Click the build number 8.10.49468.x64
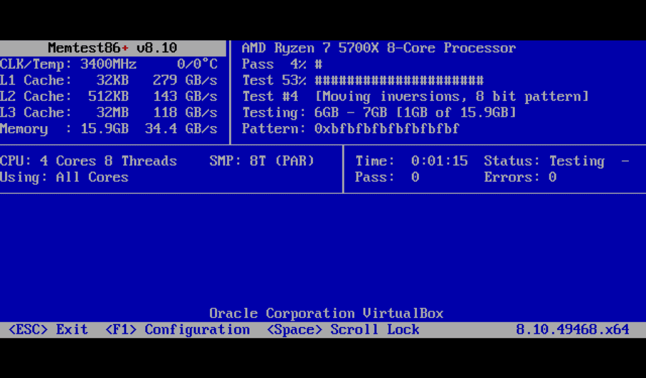This screenshot has width=646, height=378. coord(573,330)
